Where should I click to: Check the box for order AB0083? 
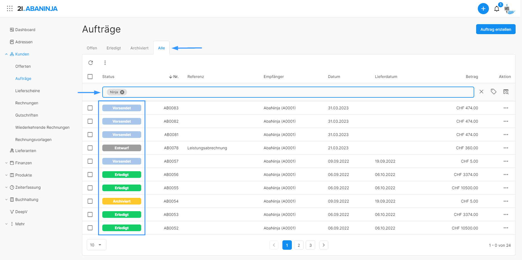click(90, 108)
